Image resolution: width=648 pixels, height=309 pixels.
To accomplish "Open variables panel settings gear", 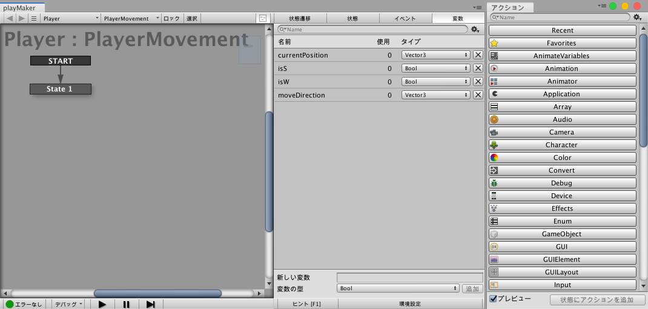I will click(475, 29).
